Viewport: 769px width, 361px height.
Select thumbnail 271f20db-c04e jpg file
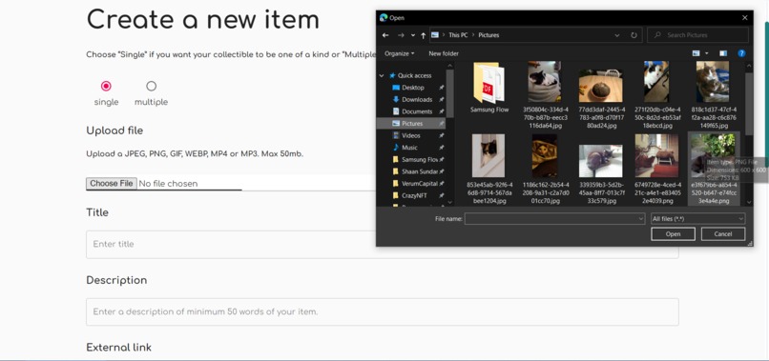656,82
